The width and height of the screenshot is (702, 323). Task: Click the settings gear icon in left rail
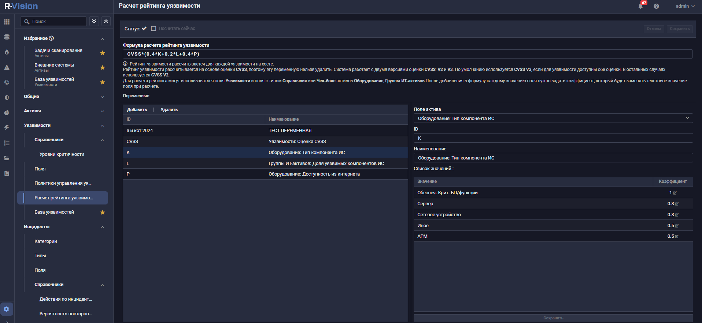(x=7, y=309)
